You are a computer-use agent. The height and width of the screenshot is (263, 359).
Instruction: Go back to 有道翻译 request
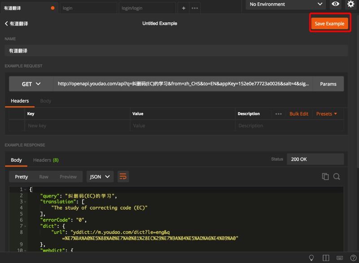pos(17,24)
